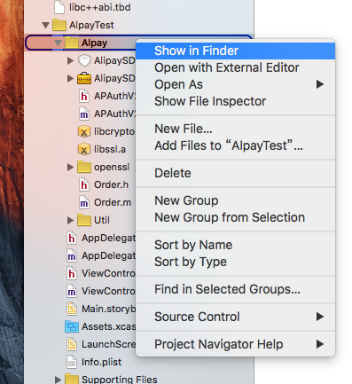Click the AlipaySDK framework shield icon
This screenshot has width=352, height=384.
click(84, 60)
